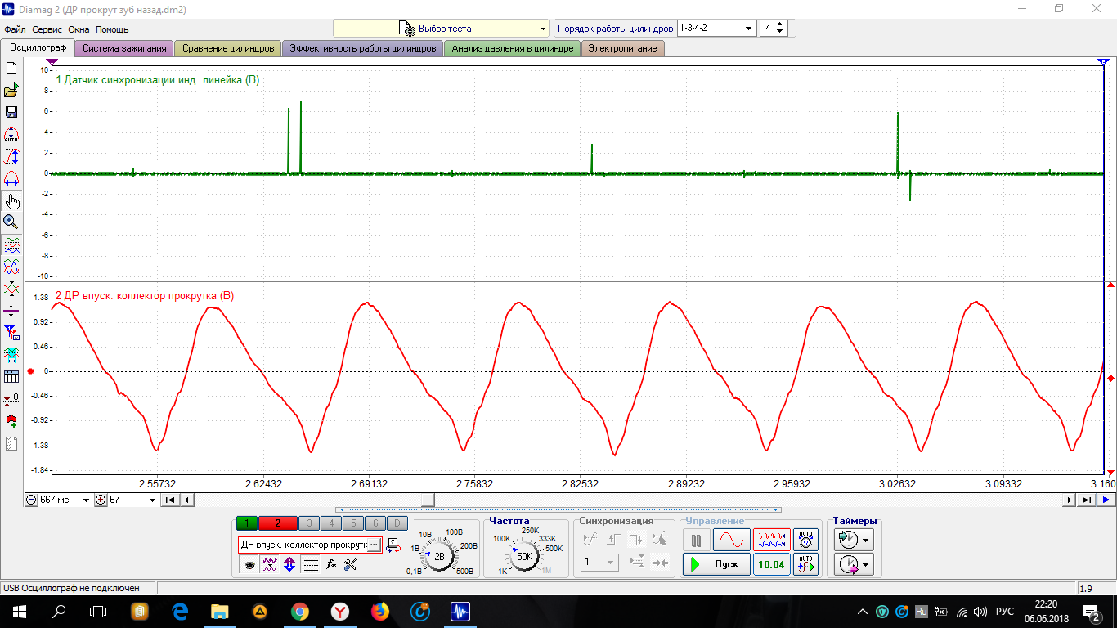Save oscillogram with the floppy disk icon

[x=11, y=112]
